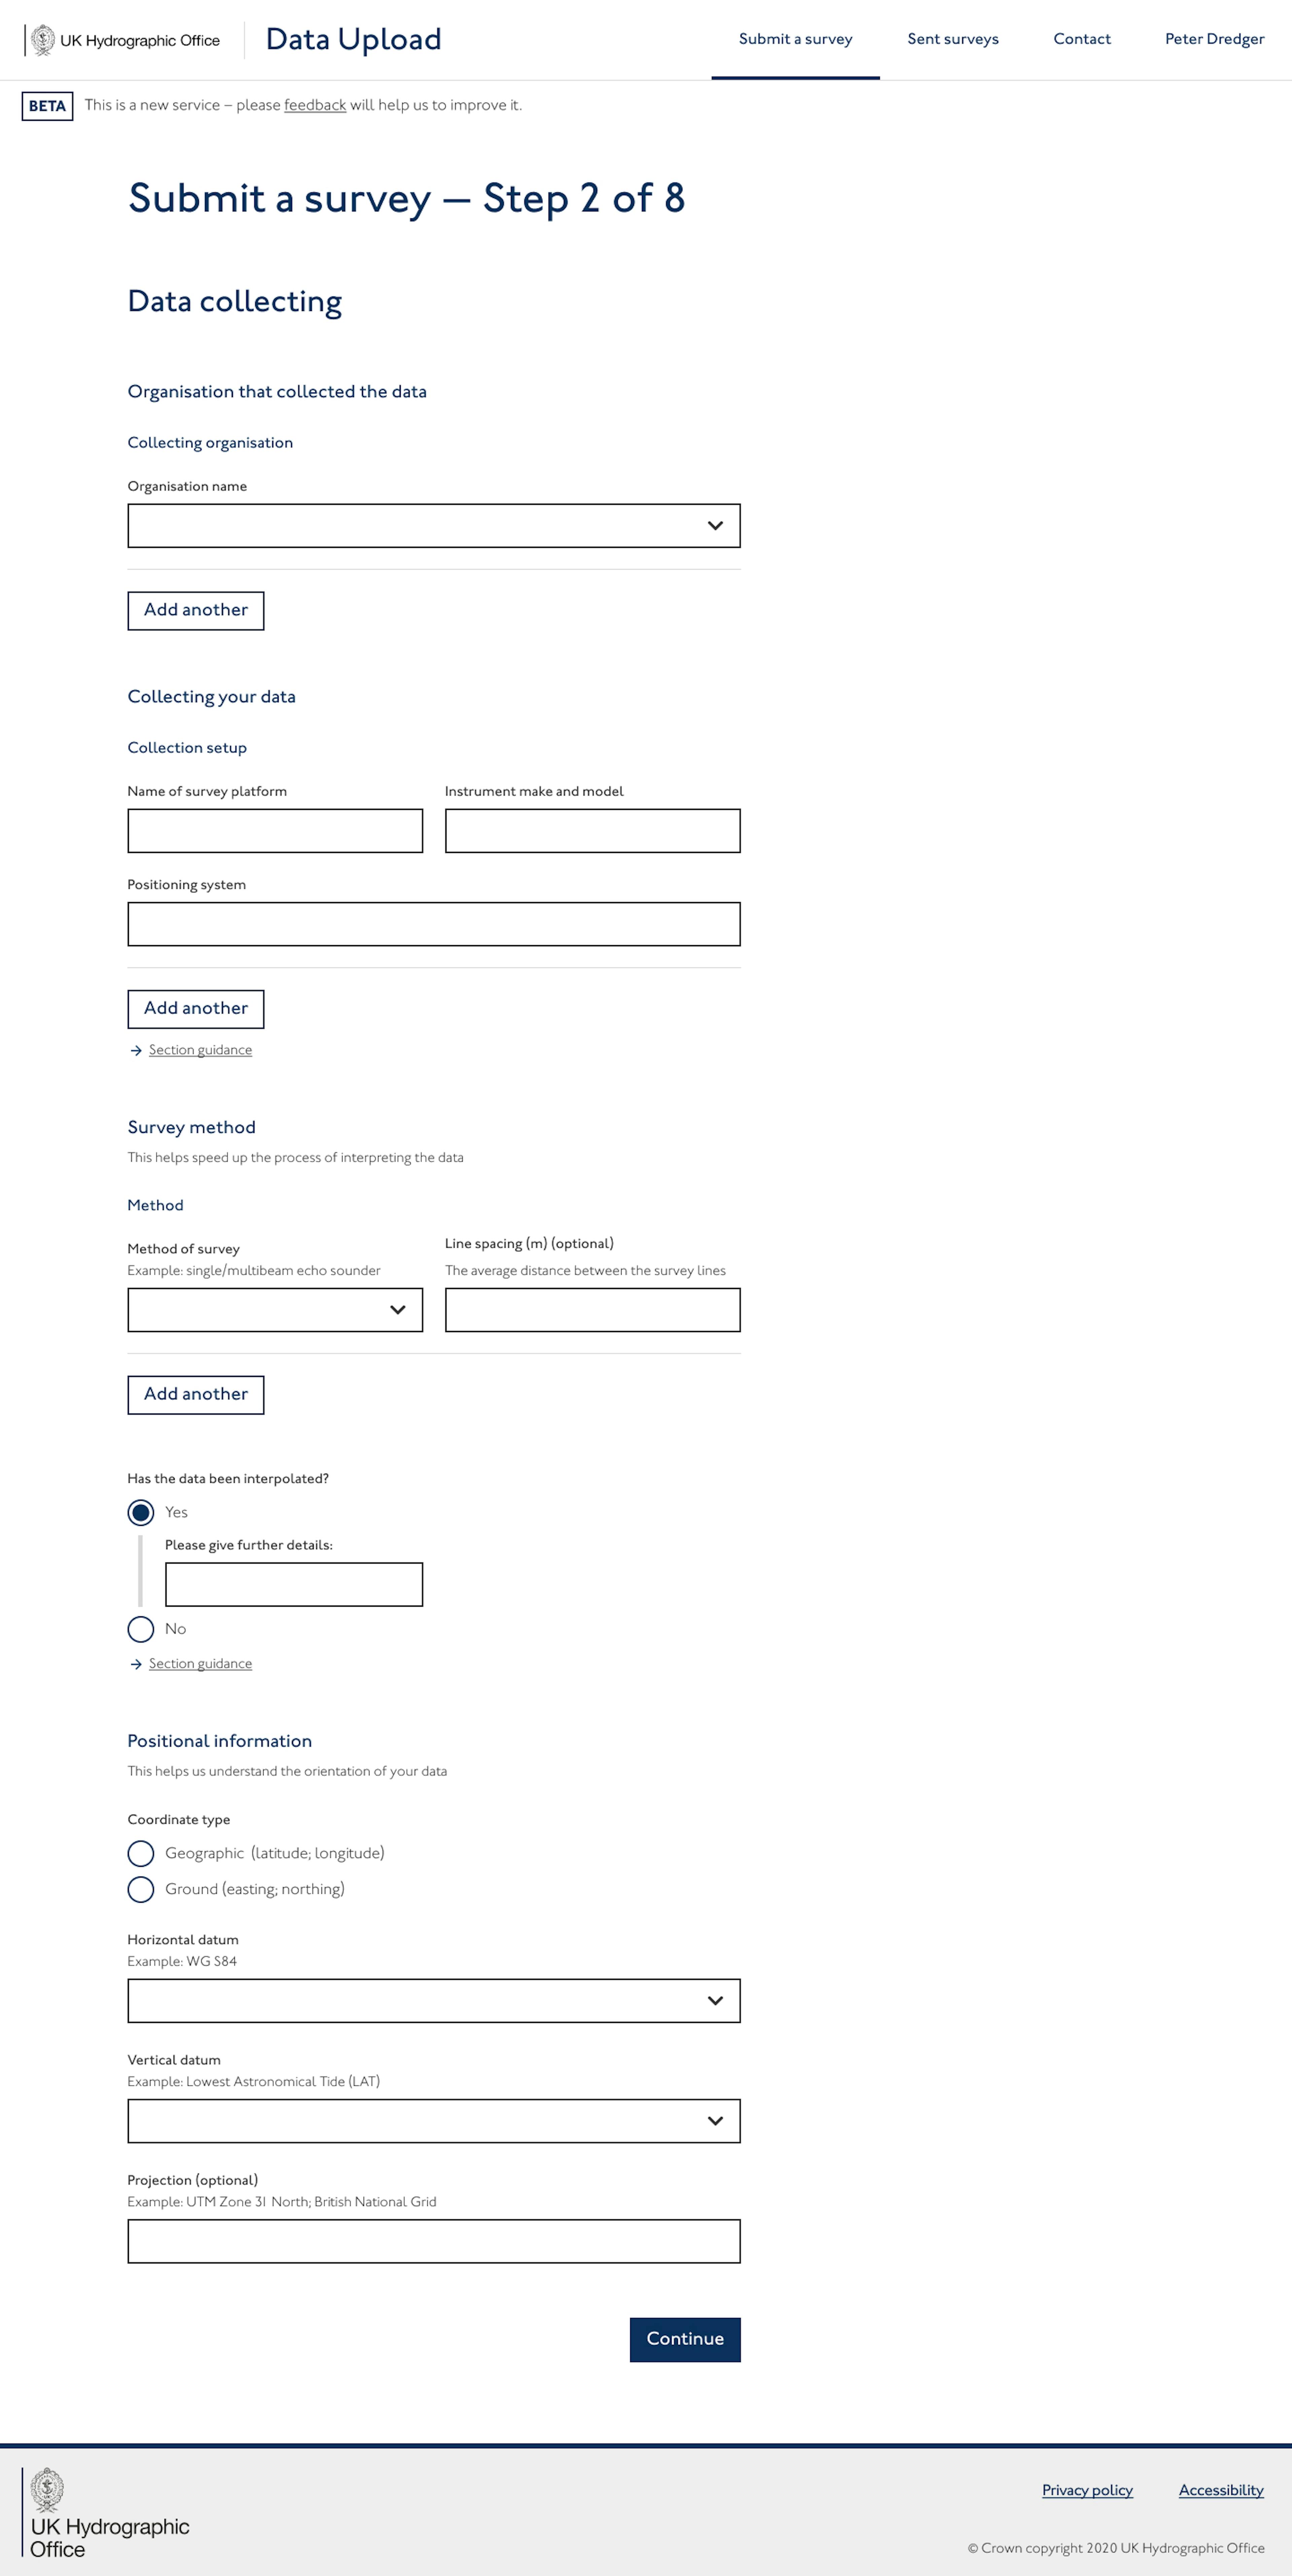Click 'Add another' for collection setup

196,1006
